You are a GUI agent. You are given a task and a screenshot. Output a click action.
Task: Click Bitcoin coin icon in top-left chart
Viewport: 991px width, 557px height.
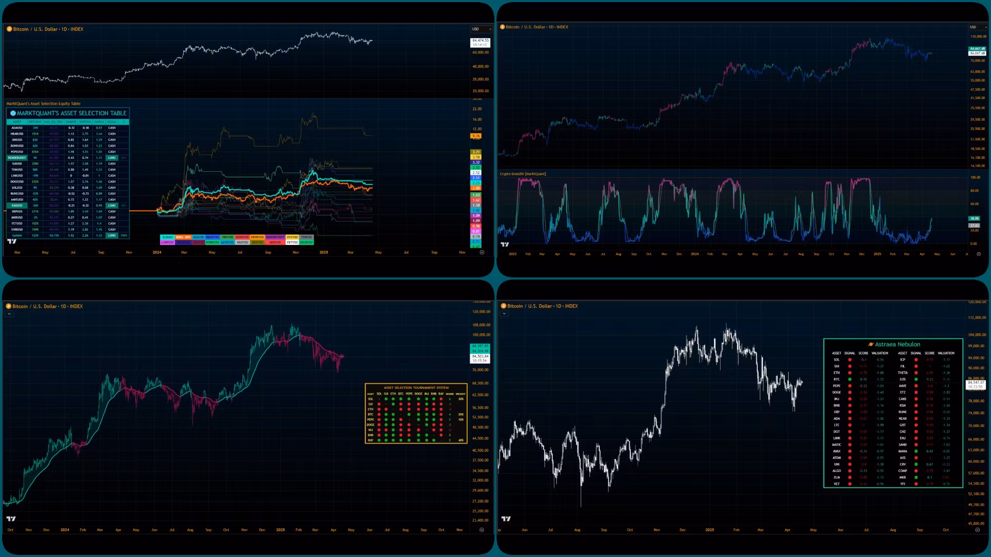[x=9, y=29]
